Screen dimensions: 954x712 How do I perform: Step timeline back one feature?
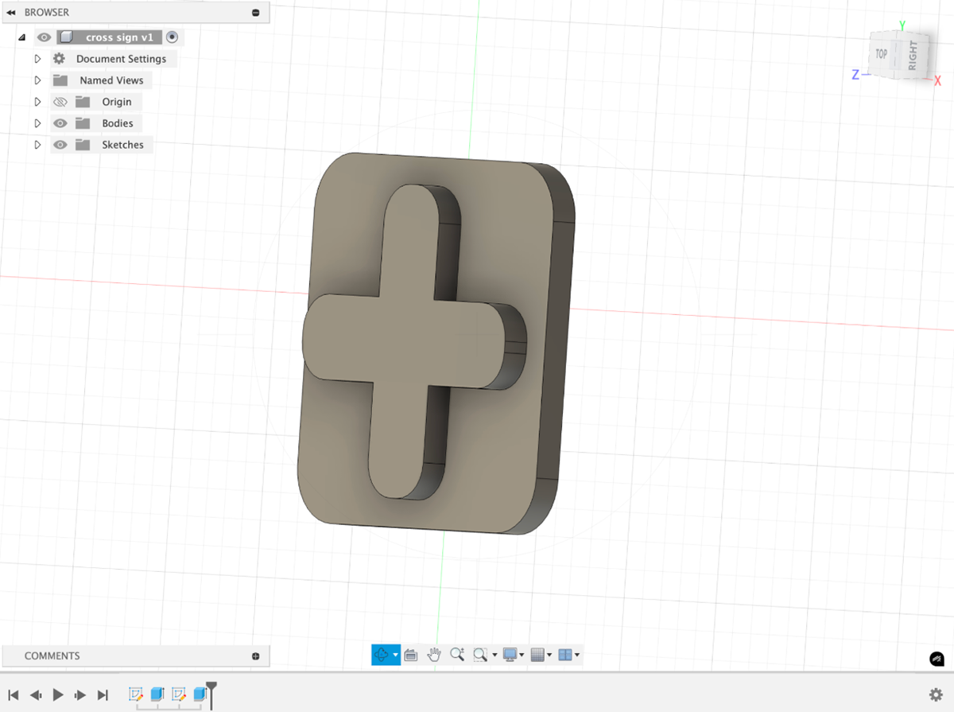tap(36, 694)
